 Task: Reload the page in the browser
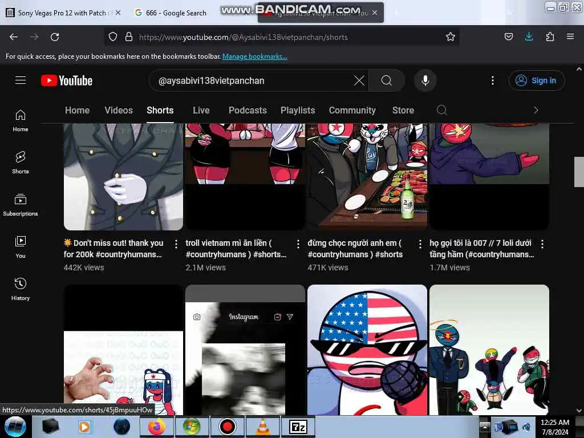(x=55, y=37)
